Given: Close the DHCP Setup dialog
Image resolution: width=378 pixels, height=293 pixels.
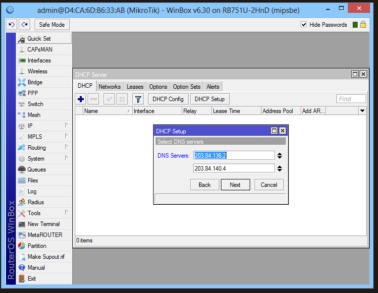Looking at the screenshot, I should 282,131.
